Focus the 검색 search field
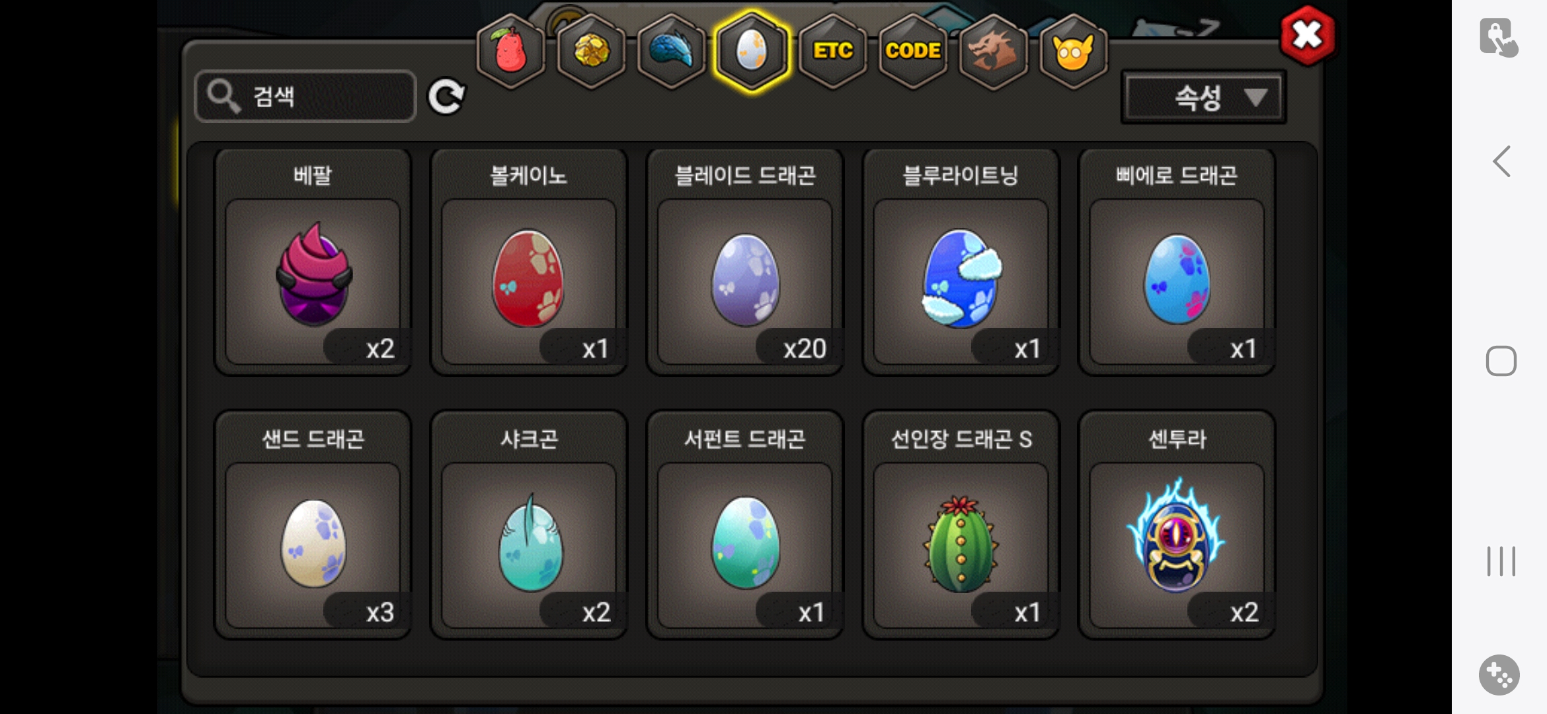Viewport: 1547px width, 714px height. coord(305,97)
